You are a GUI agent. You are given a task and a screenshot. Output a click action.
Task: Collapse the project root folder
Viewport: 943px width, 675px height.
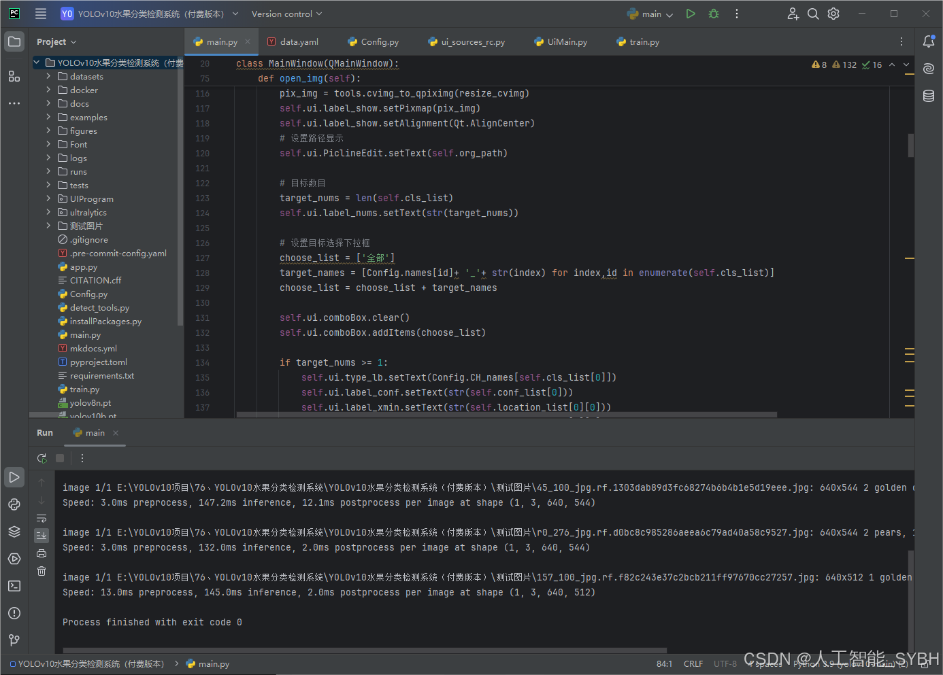coord(37,63)
